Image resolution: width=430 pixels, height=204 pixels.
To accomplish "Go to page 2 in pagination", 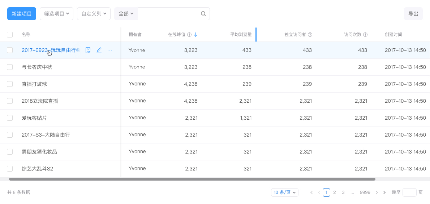I will tap(335, 192).
